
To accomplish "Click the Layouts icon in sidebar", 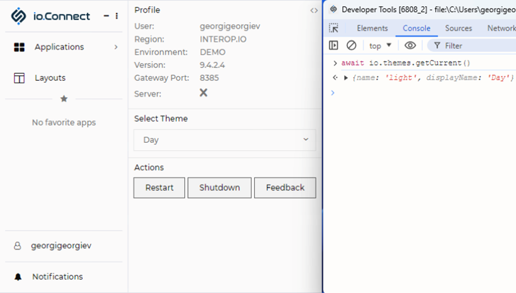I will pos(19,78).
